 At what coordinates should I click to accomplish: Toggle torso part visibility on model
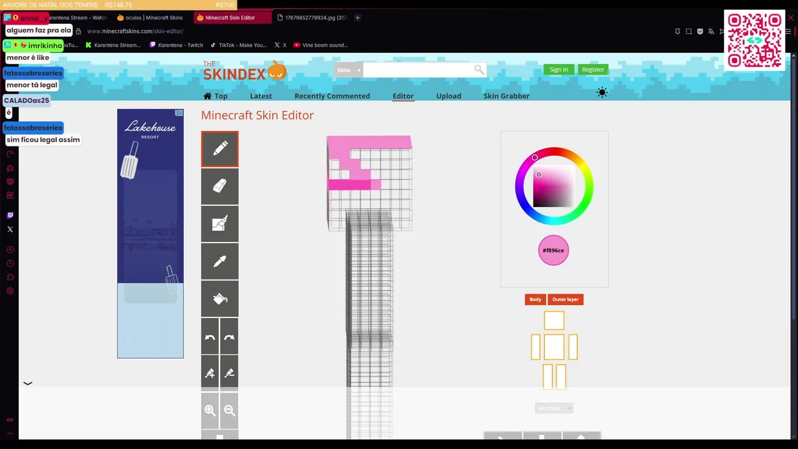[554, 347]
